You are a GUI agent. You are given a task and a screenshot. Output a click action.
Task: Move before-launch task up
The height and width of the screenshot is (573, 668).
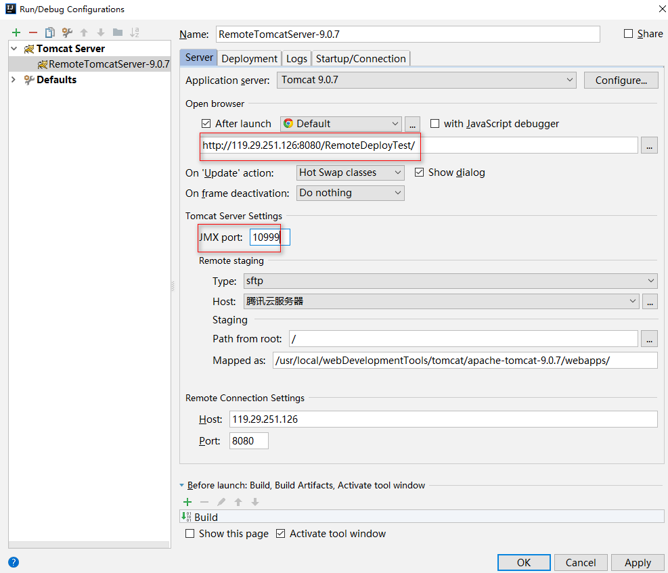[x=238, y=502]
